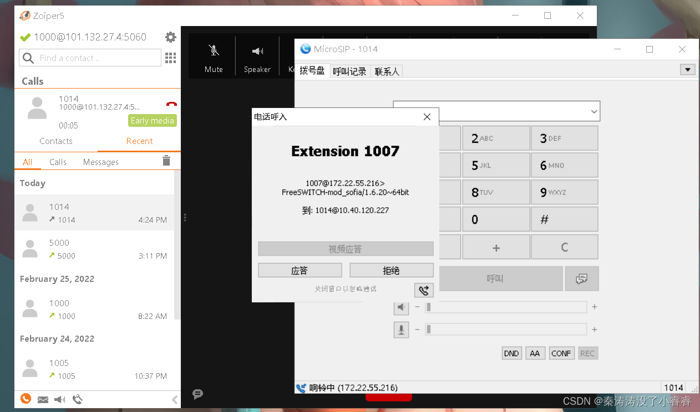The height and width of the screenshot is (412, 700).
Task: Enable DND mode in MicroSIP
Action: point(511,353)
